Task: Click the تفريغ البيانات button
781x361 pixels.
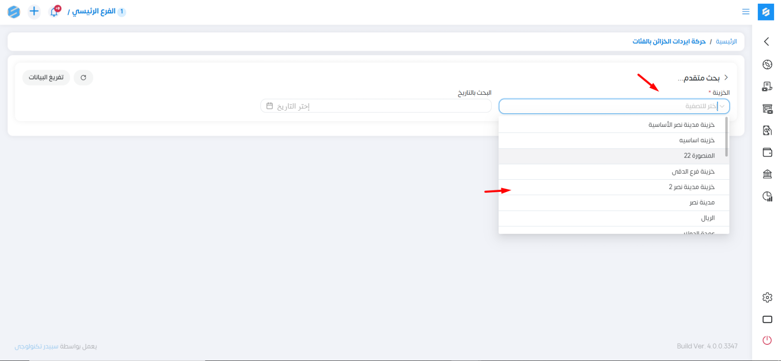Action: [46, 78]
